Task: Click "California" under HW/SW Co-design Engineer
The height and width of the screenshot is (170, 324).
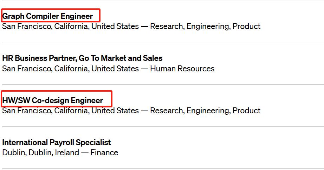Action: [x=71, y=111]
